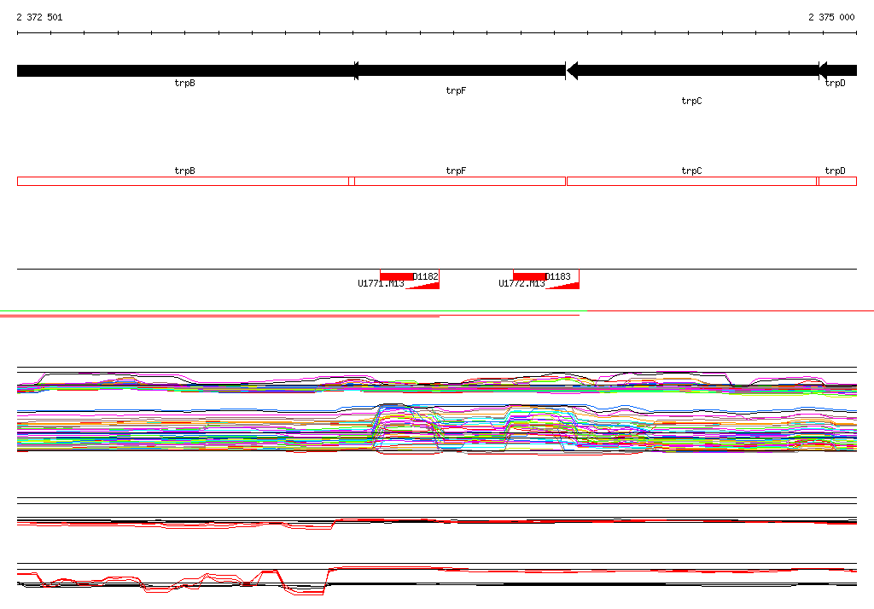Click the green horizontal line segment
This screenshot has width=874, height=609.
click(294, 311)
